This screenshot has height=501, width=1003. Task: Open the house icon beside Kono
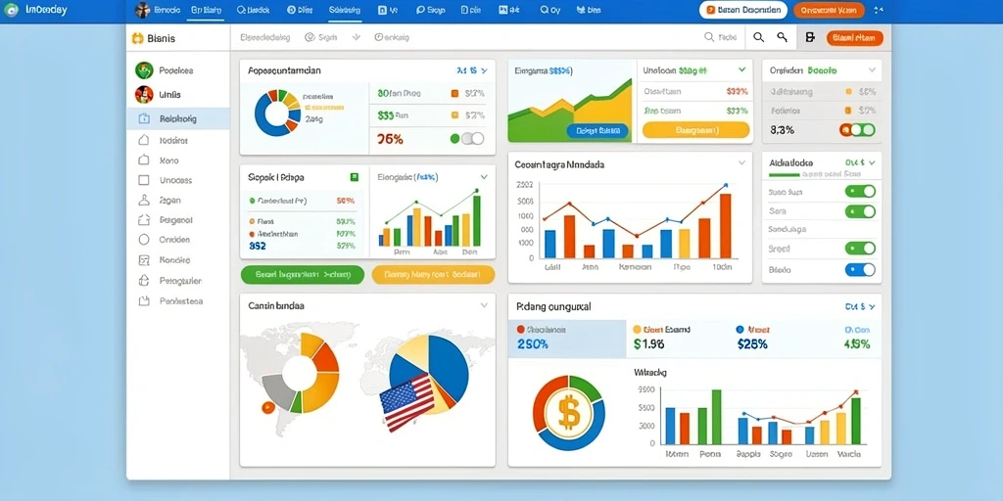click(144, 160)
